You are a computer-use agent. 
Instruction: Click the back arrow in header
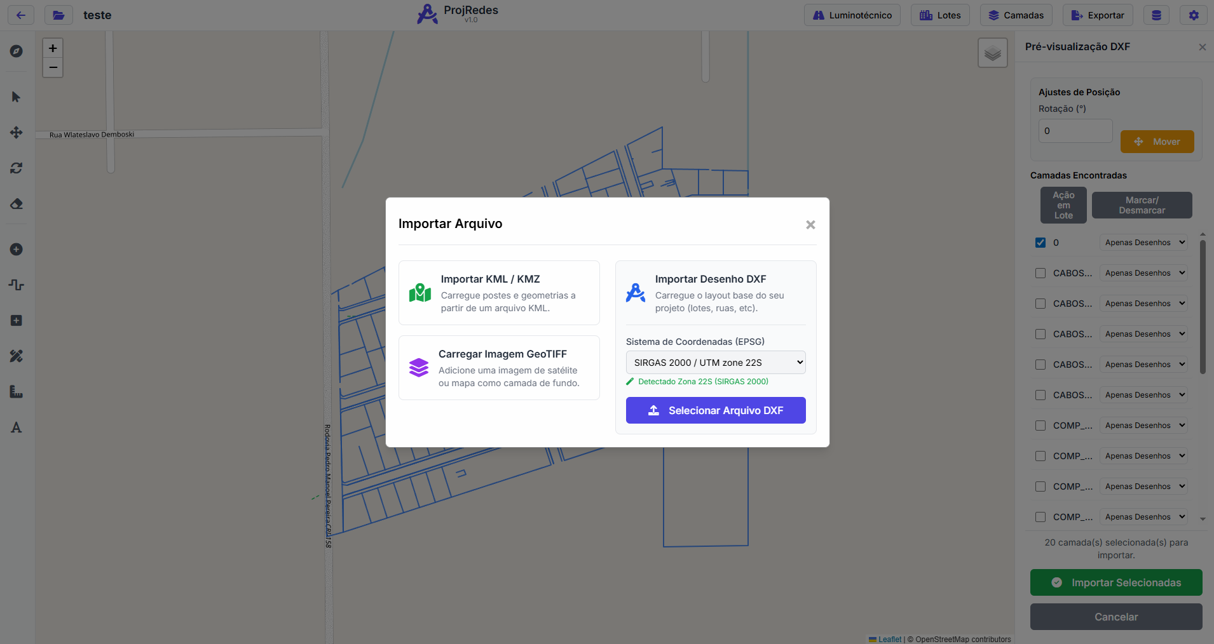pyautogui.click(x=21, y=15)
